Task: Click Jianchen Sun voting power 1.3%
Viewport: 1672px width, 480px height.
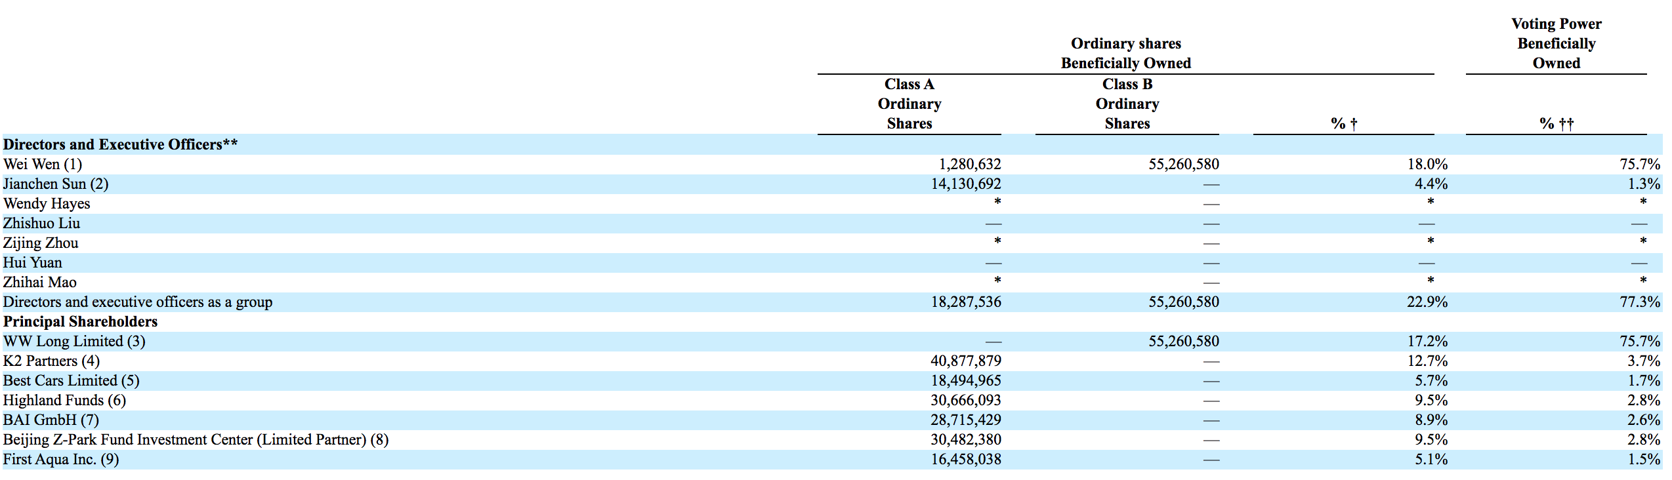Action: 1644,184
